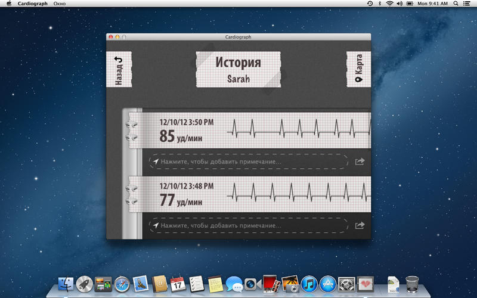
Task: Click the battery status icon
Action: point(410,4)
